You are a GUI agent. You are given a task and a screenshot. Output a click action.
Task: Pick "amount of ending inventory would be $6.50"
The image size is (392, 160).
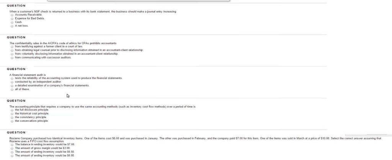pyautogui.click(x=12, y=152)
